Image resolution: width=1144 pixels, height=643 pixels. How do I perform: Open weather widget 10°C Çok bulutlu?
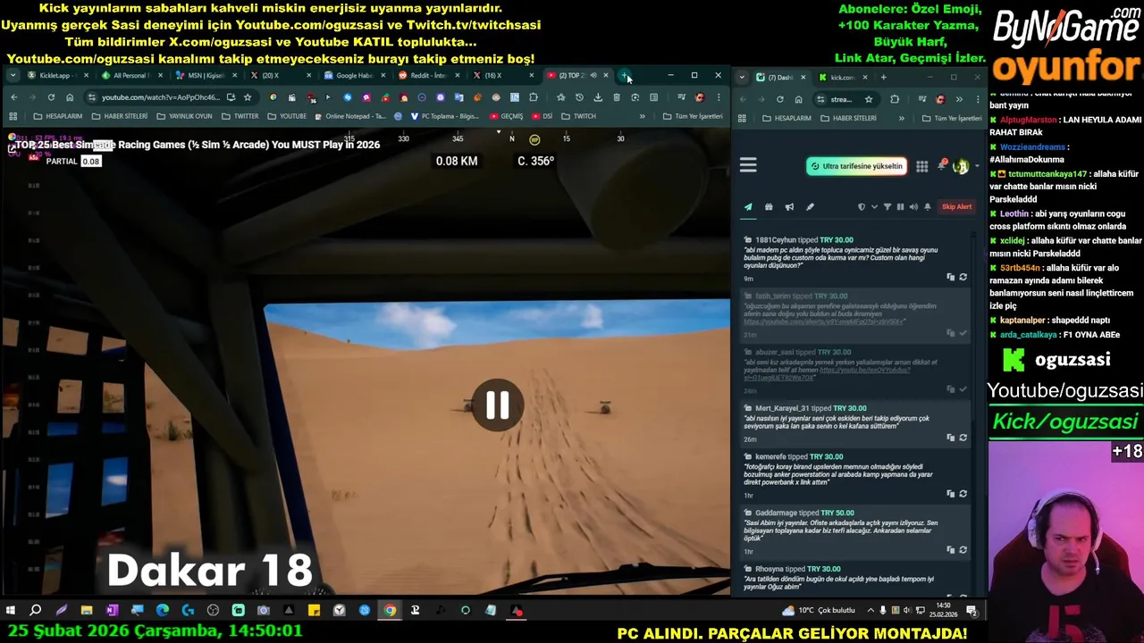click(x=820, y=611)
